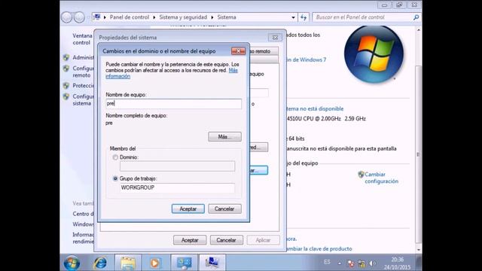Open the network tray icon

tap(361, 263)
